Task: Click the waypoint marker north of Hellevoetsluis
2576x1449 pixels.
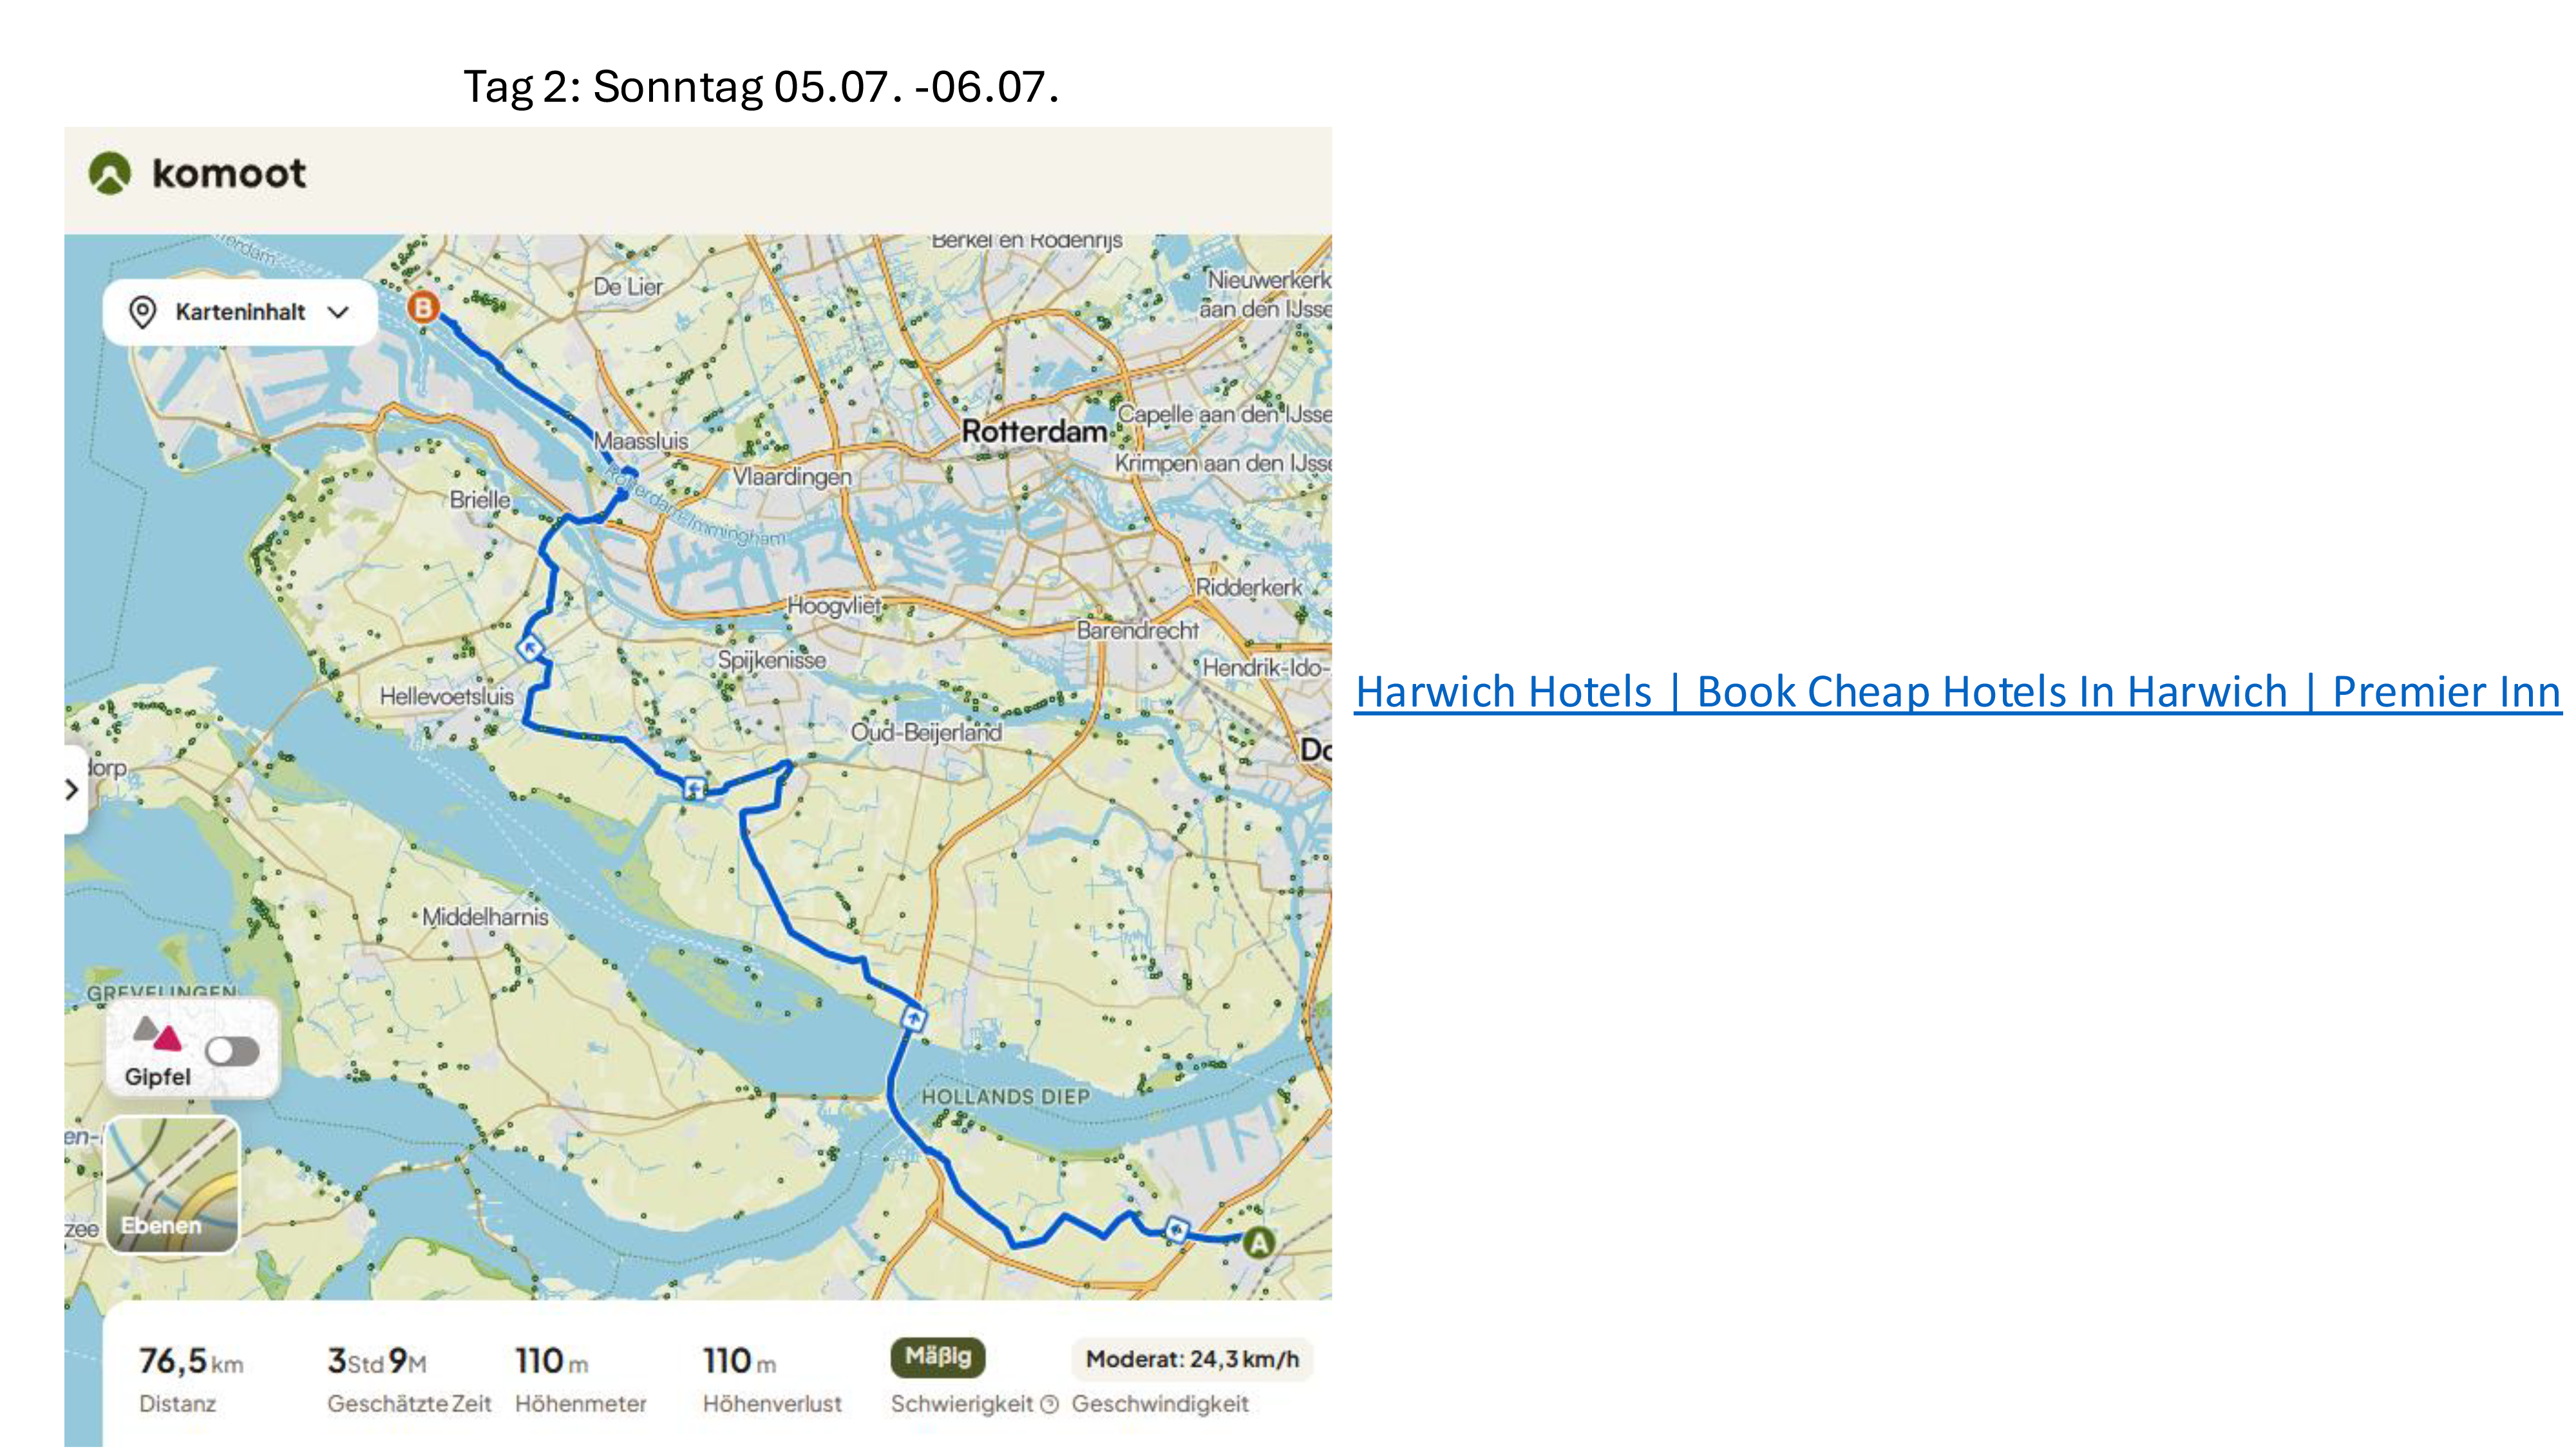Action: coord(530,649)
